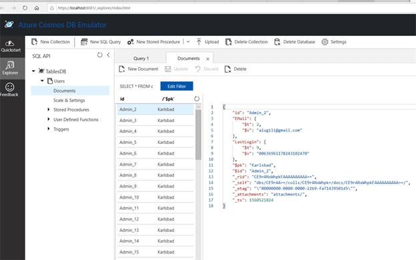Select the Admin_14 document row
This screenshot has width=416, height=260.
155,241
